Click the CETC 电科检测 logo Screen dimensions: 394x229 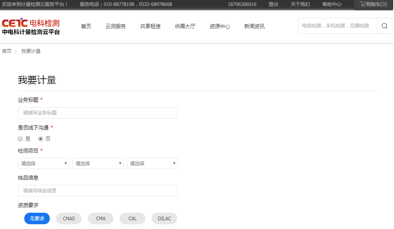[31, 27]
